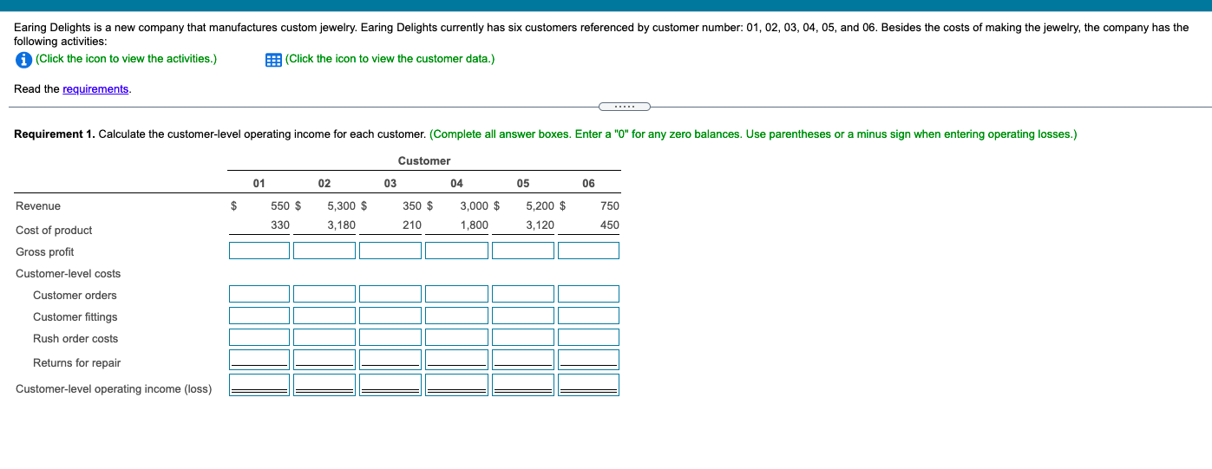1212x469 pixels.
Task: Click Gross profit box for customer 04
Action: [x=456, y=251]
